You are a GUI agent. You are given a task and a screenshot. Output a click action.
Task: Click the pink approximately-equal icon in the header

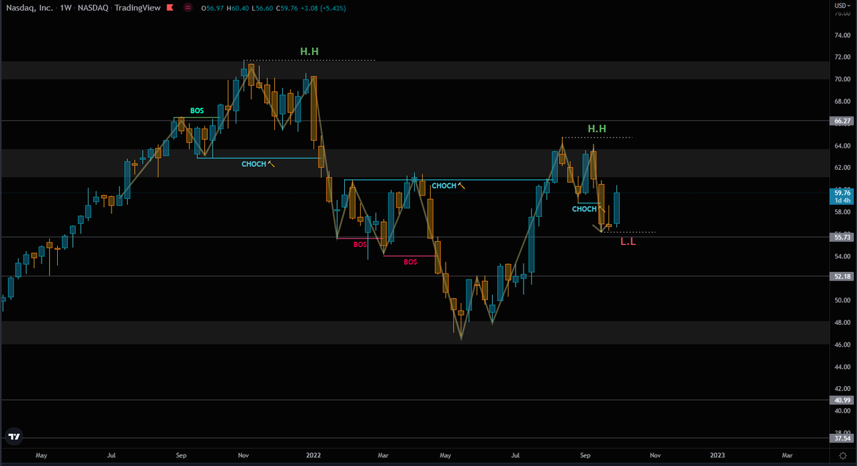pos(187,7)
